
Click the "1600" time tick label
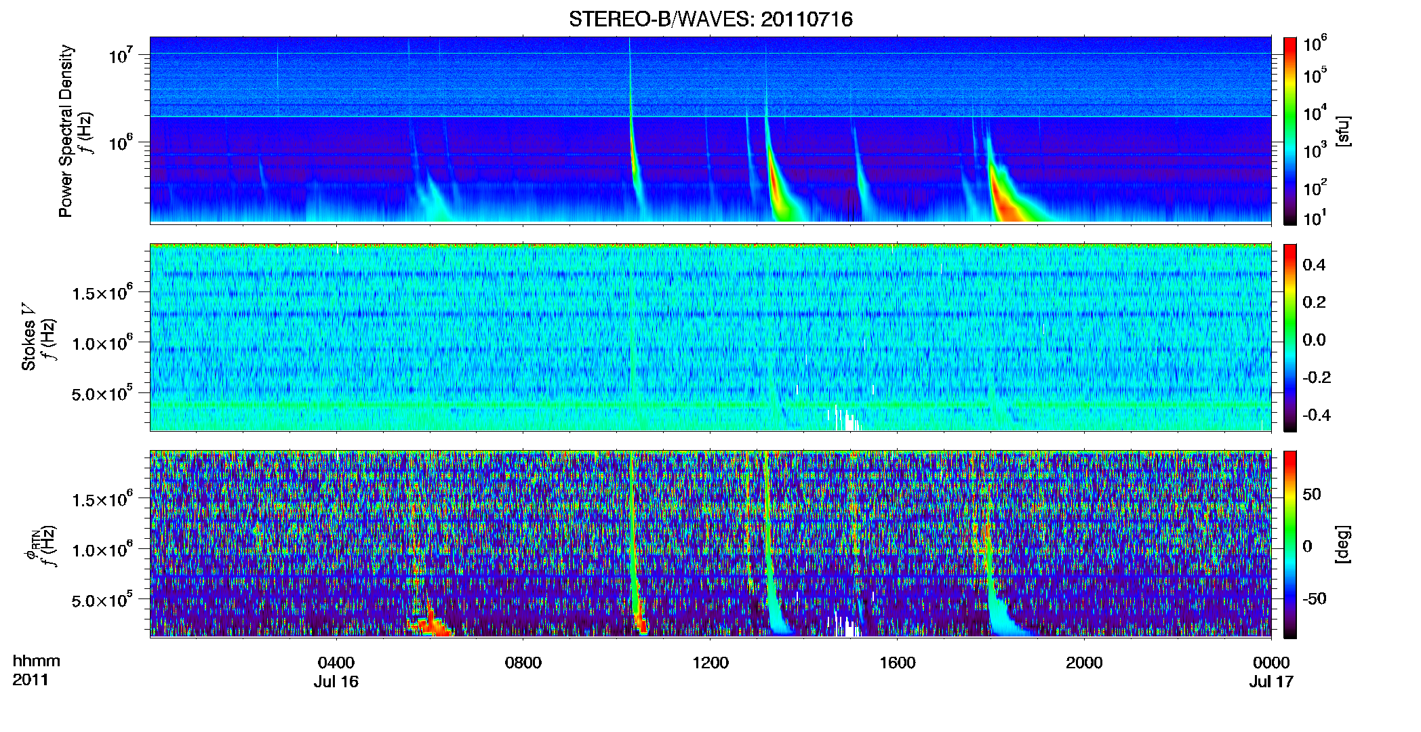(x=898, y=662)
